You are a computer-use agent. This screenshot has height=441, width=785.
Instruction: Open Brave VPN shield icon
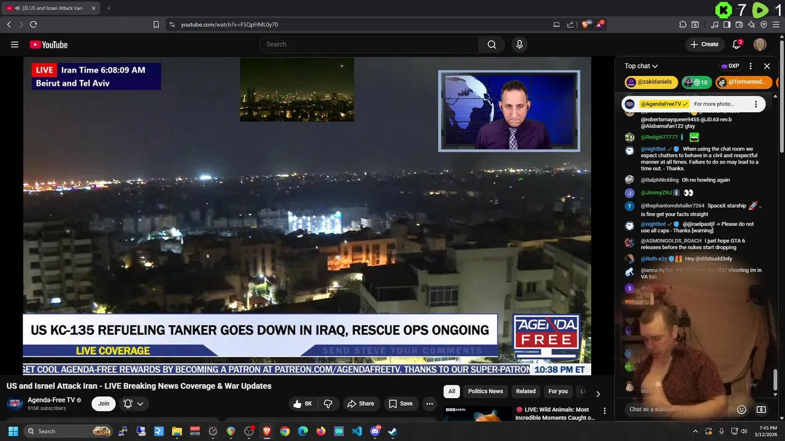pos(764,24)
